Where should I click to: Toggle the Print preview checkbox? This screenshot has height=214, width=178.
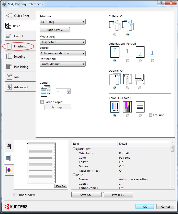click(15, 195)
